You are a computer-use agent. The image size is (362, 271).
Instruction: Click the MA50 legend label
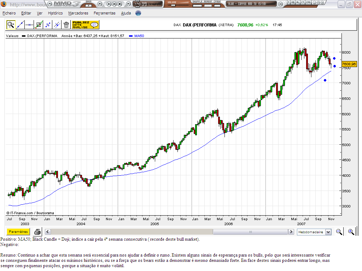coord(139,36)
